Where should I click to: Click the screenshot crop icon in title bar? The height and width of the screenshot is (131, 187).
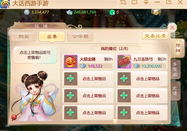(x=123, y=3)
